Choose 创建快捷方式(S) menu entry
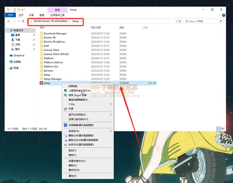This screenshot has height=183, width=233. pos(88,161)
